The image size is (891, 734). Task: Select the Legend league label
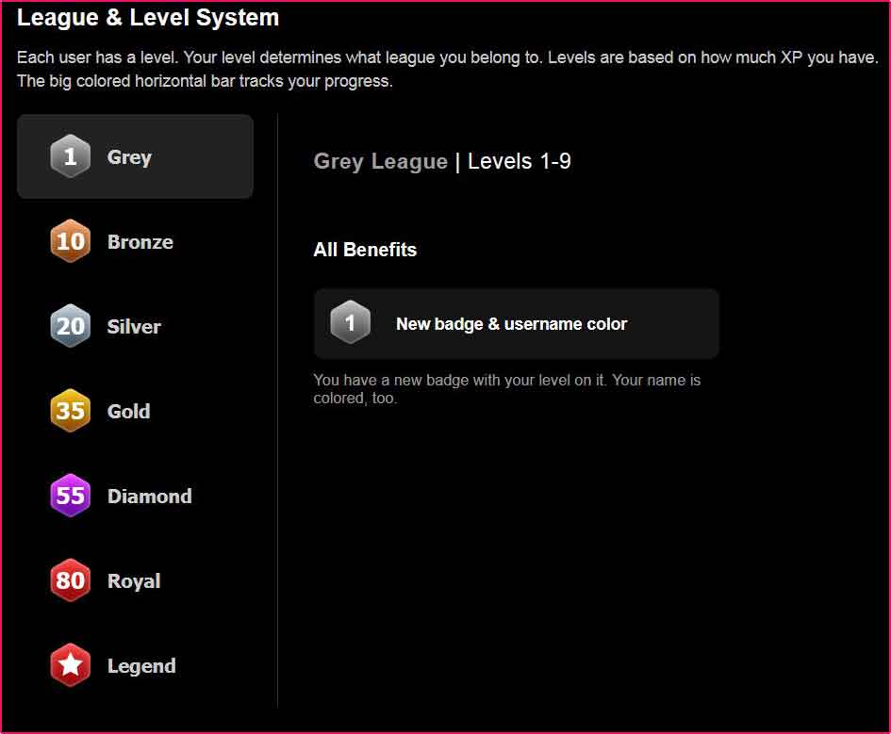coord(141,666)
